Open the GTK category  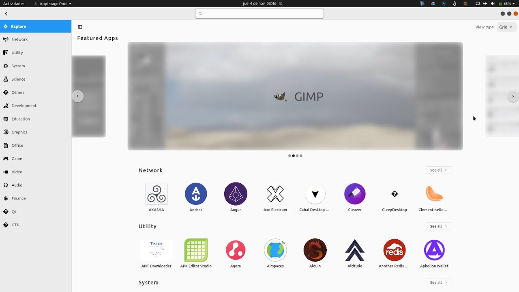pyautogui.click(x=36, y=225)
